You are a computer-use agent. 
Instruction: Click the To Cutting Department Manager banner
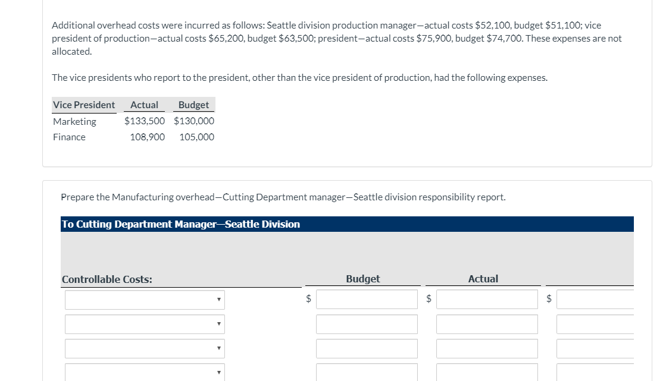[181, 224]
